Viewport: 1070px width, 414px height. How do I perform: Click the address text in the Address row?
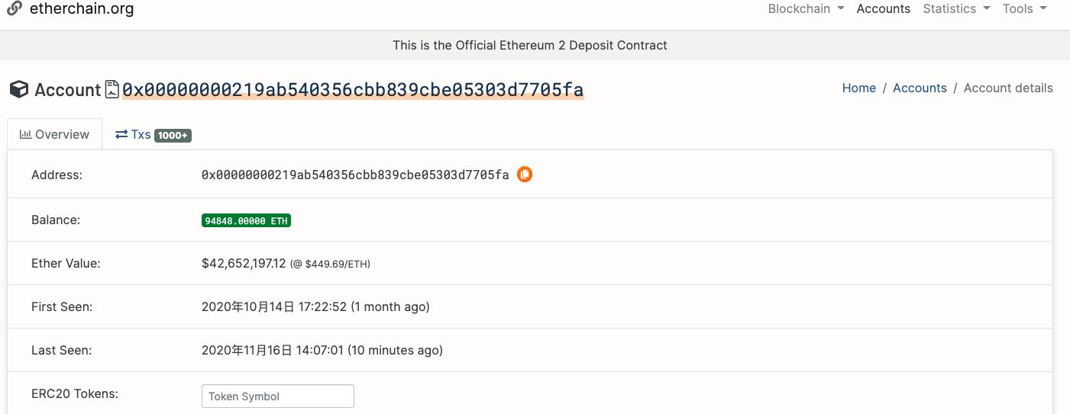[x=355, y=175]
